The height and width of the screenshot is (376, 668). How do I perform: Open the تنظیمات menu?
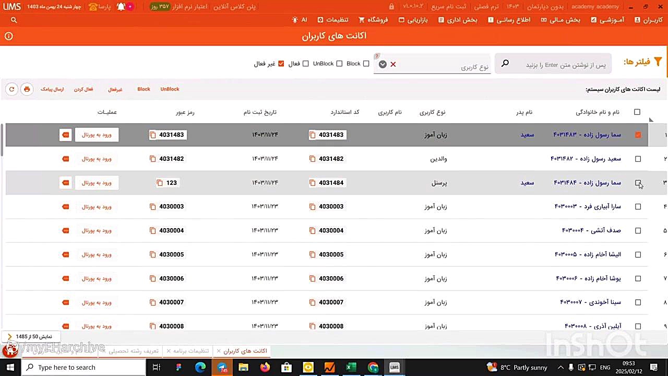(x=333, y=20)
